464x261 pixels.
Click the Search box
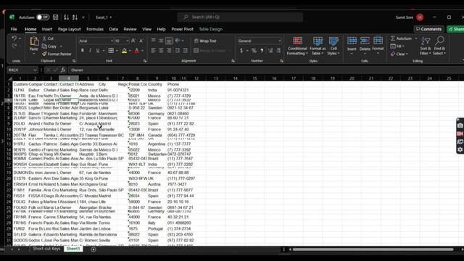coord(240,17)
